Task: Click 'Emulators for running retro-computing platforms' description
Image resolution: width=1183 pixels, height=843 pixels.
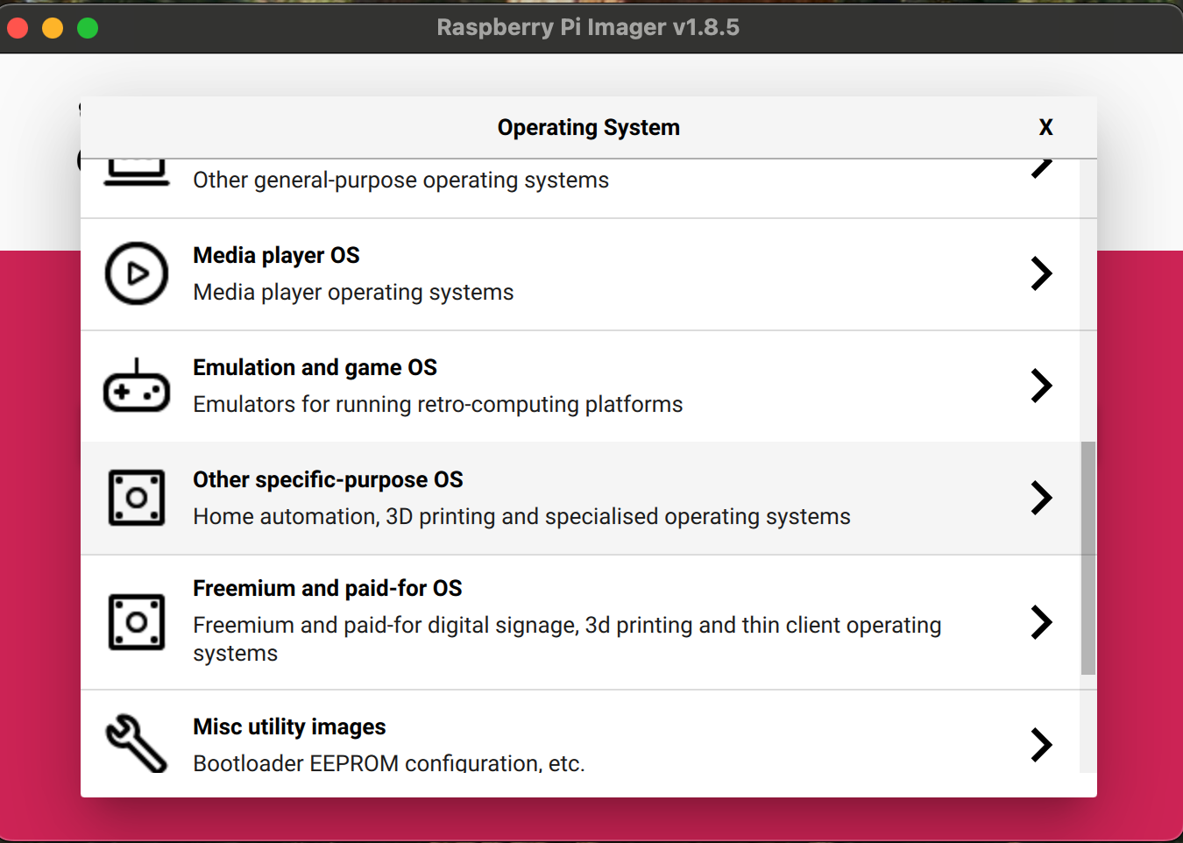Action: (437, 404)
